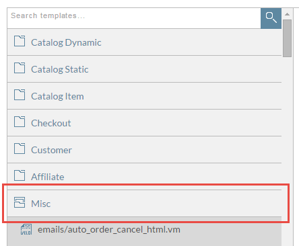The height and width of the screenshot is (246, 299).
Task: Open the Checkout templates folder
Action: 51,123
